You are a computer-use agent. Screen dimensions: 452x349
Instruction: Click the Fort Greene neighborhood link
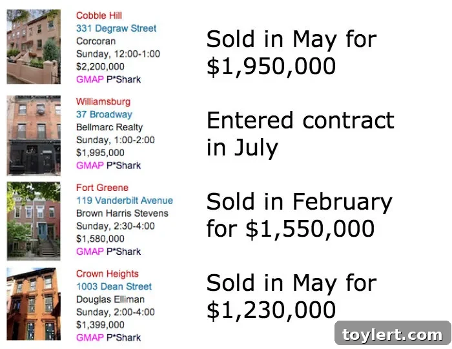tap(102, 188)
